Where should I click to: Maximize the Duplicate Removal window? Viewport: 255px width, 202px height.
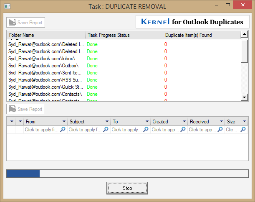228,5
